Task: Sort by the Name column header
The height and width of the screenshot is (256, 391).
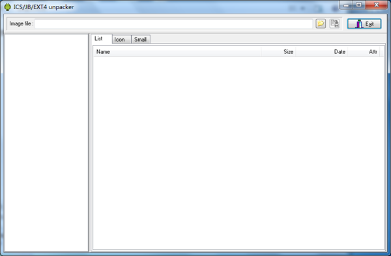Action: (x=177, y=52)
